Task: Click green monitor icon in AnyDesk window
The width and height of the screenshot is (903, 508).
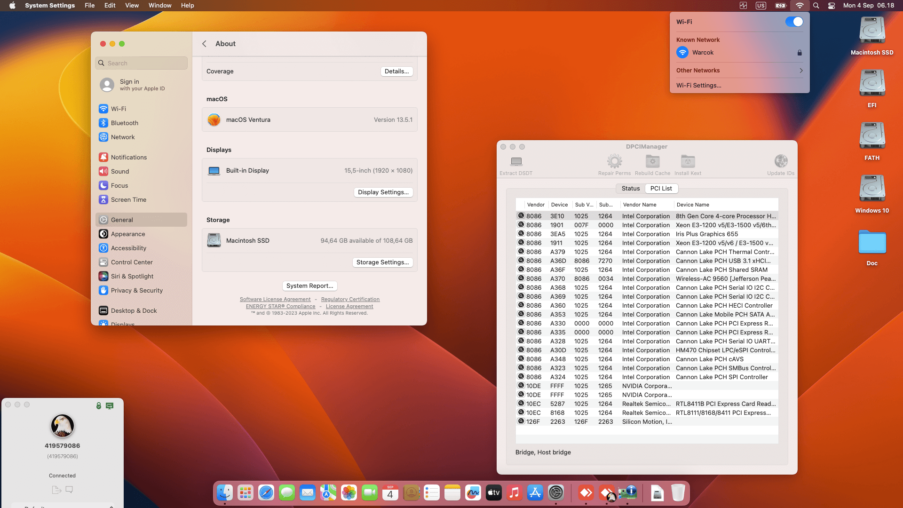Action: pos(110,405)
